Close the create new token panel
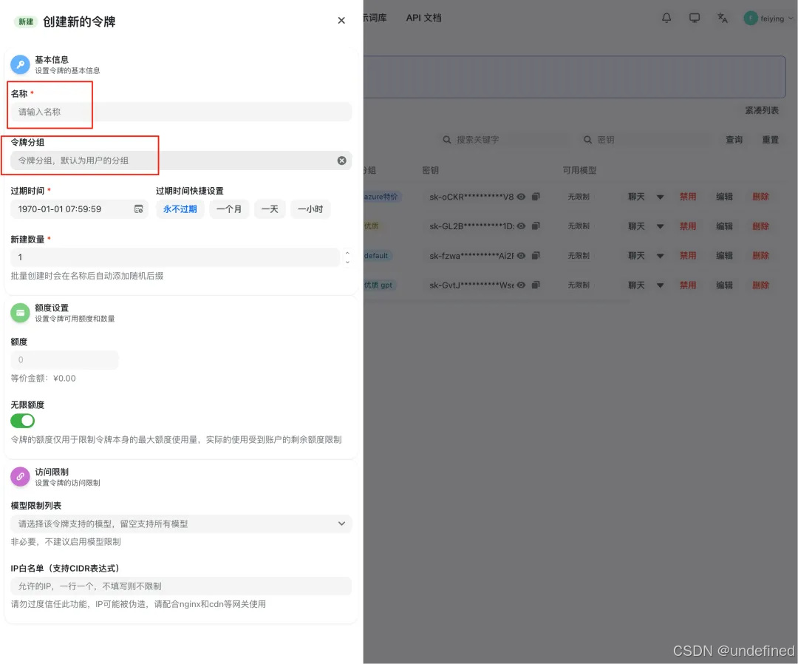Screen dimensions: 798x664 [x=341, y=21]
